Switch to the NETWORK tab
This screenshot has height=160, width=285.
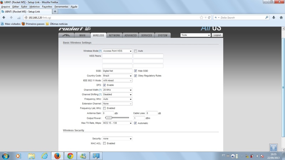[x=114, y=35]
